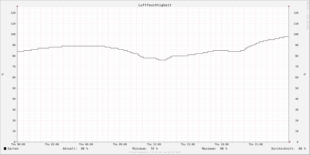Click the Thu 15:00 time axis label
310x155 pixels.
click(188, 144)
